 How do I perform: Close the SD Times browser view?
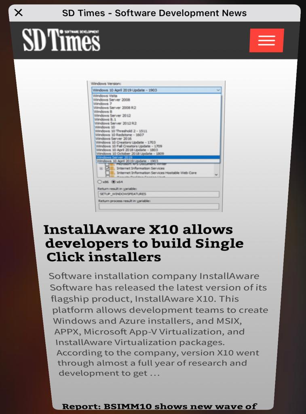pos(19,13)
